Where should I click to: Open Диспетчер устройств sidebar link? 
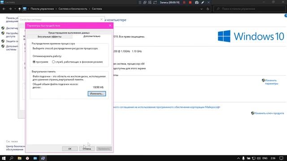point(12,28)
